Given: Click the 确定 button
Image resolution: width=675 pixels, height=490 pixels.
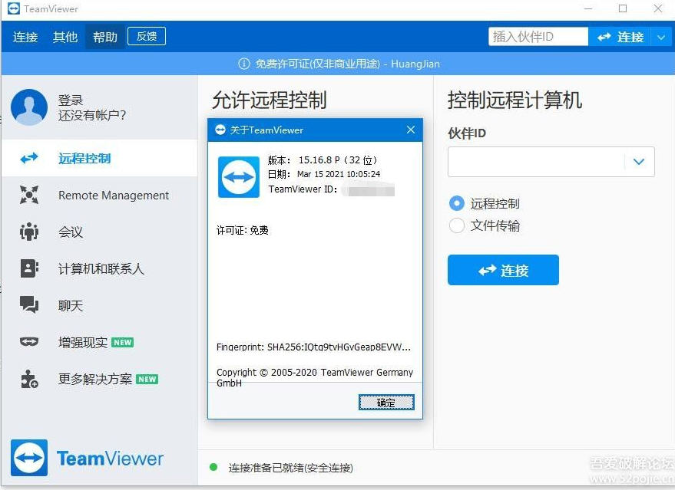Looking at the screenshot, I should click(386, 403).
